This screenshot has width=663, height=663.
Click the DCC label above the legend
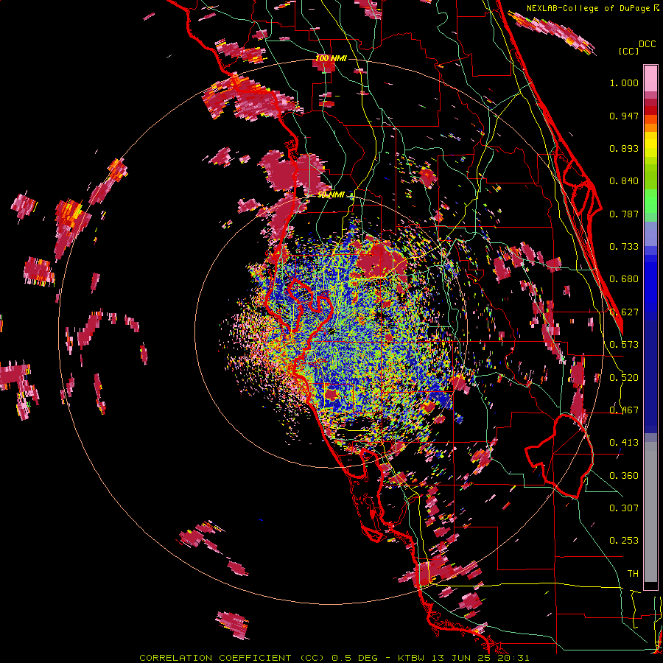click(x=647, y=44)
